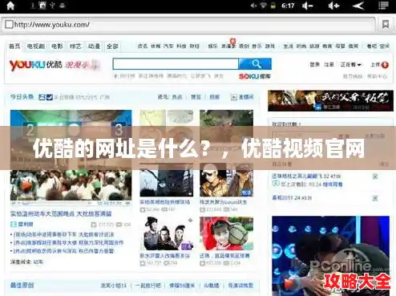Open the night building video thumbnail
Viewport: 396px width, 296px height.
click(166, 180)
